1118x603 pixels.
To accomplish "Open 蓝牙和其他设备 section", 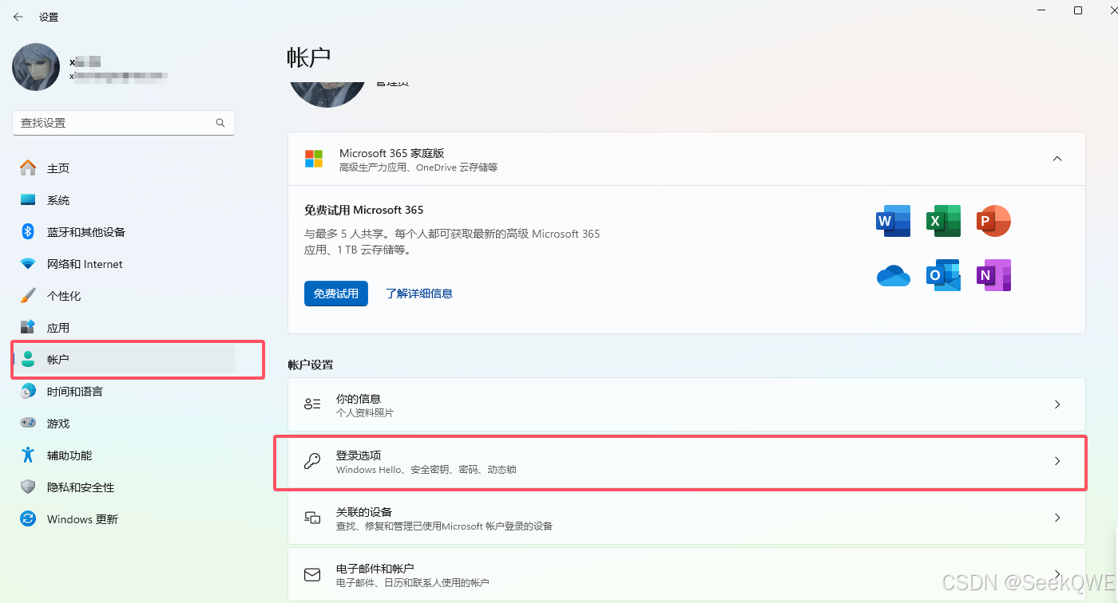I will click(124, 231).
